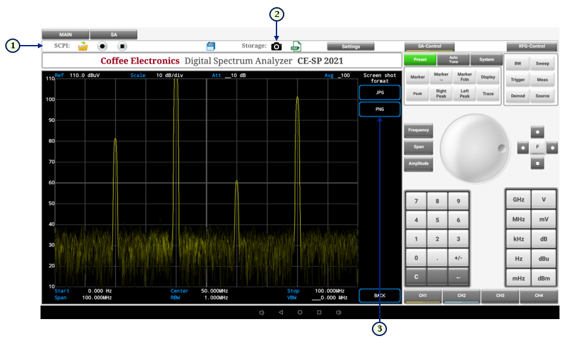Start SCPI recording with the record icon
This screenshot has width=568, height=338.
(102, 46)
